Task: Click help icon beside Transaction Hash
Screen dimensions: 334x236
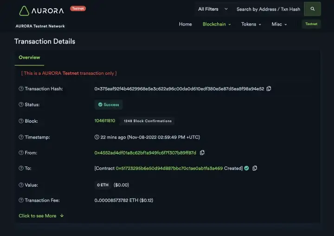Action: (21, 89)
